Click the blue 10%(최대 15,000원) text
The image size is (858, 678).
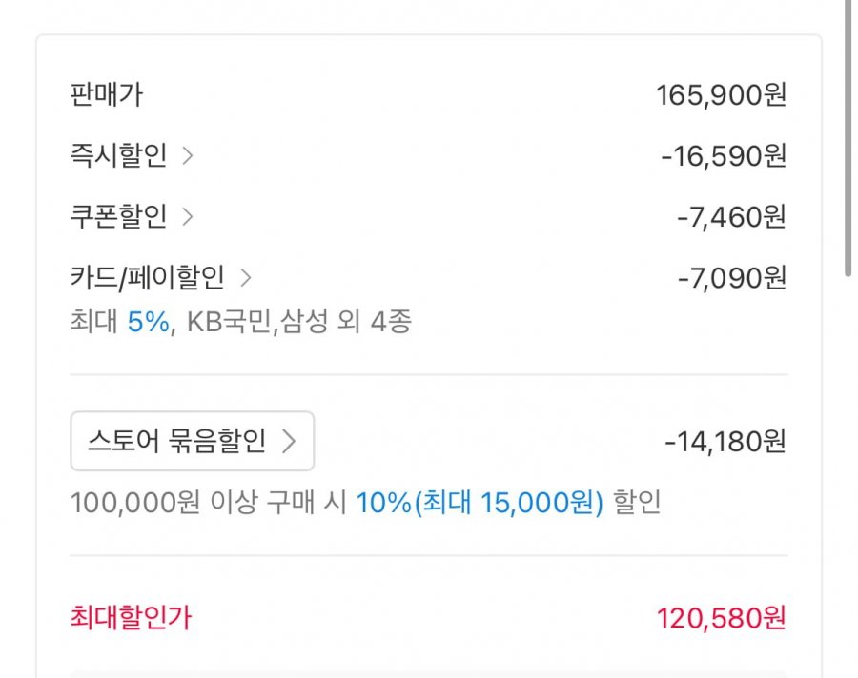tap(480, 503)
